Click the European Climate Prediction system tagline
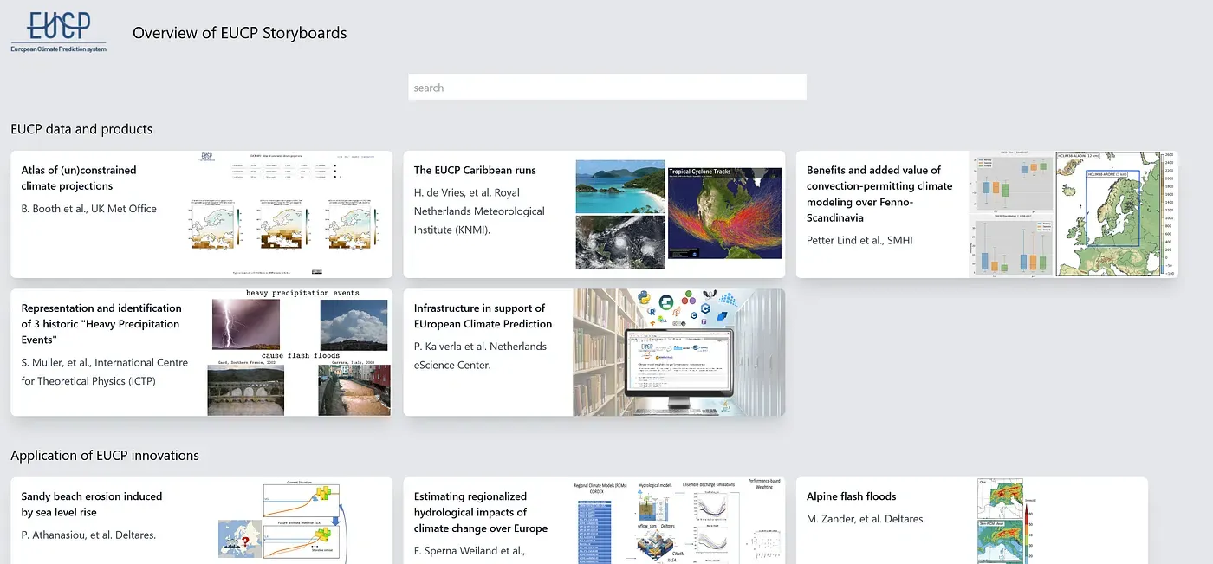Viewport: 1213px width, 564px height. 58,49
